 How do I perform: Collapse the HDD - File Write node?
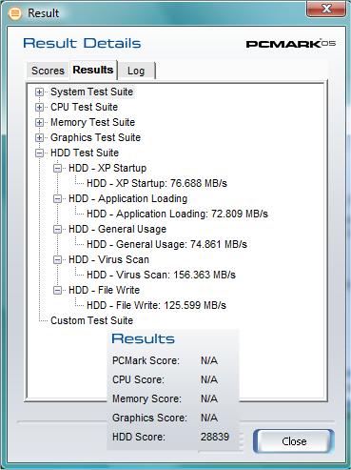pyautogui.click(x=57, y=290)
